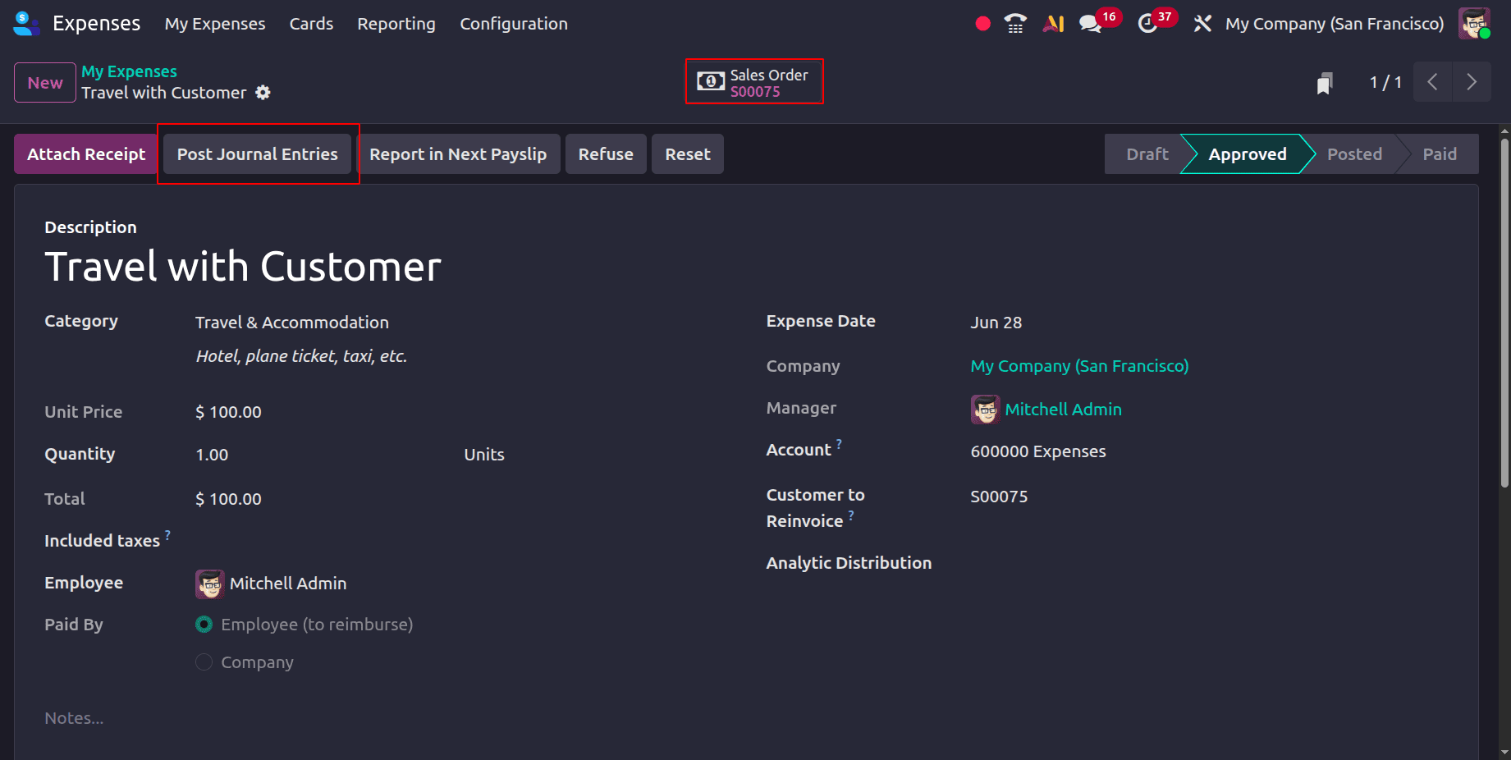Click the Account help question mark
Image resolution: width=1511 pixels, height=760 pixels.
(x=839, y=444)
